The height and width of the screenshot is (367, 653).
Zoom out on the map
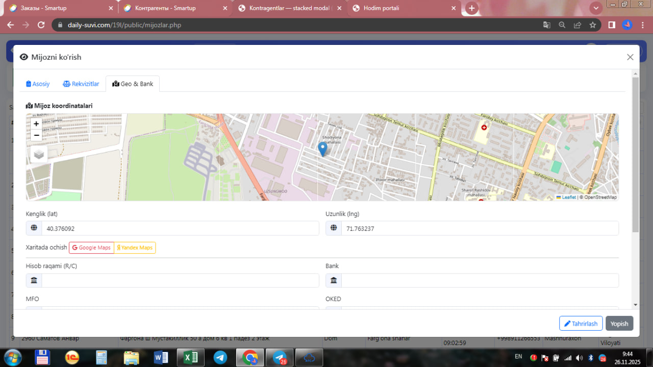[x=36, y=135]
